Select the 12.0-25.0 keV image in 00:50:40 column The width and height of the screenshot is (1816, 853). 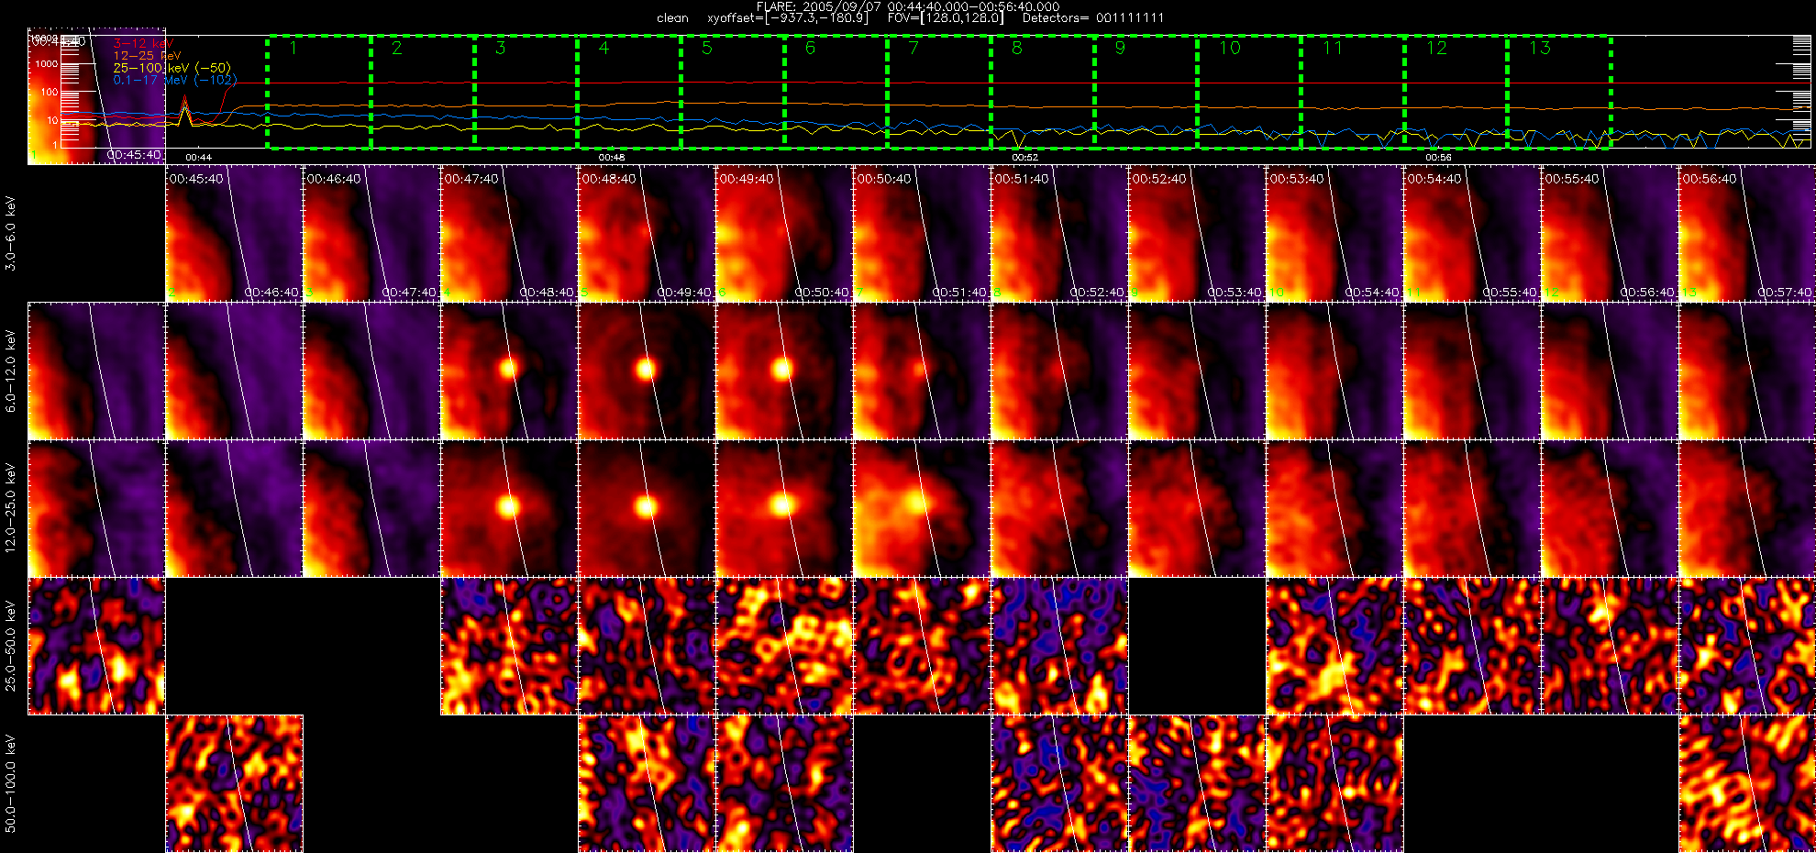pos(922,509)
